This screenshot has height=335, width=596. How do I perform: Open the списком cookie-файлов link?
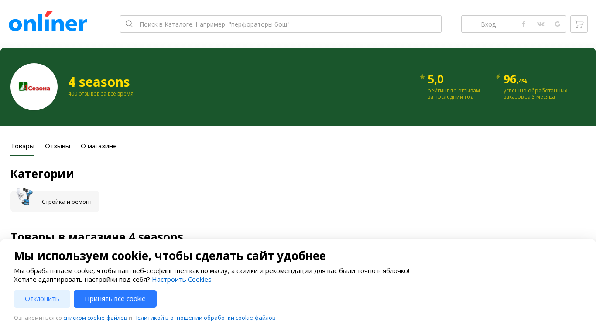(x=95, y=318)
